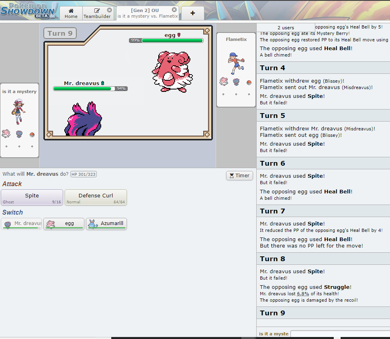This screenshot has height=339, width=390.
Task: Click 'The opposing egg used Struggle!' line
Action: (x=306, y=287)
